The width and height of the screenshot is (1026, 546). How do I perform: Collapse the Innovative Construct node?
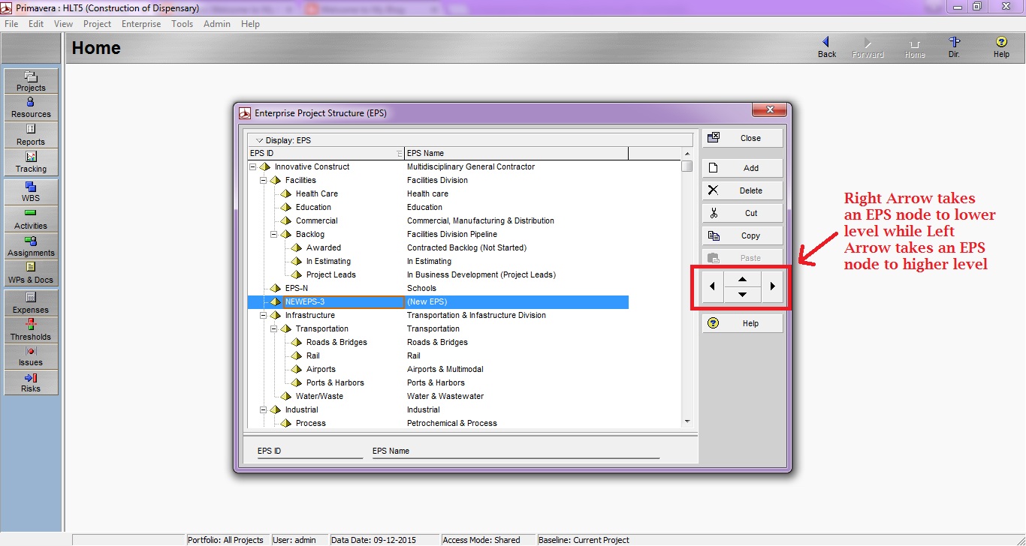(252, 166)
